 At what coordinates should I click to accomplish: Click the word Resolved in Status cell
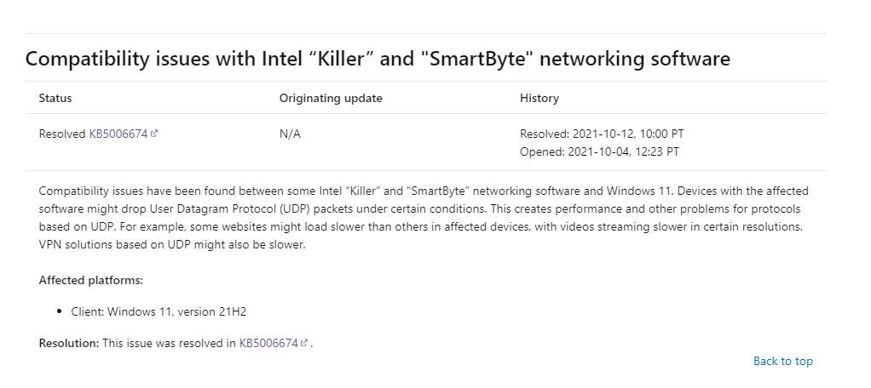62,134
